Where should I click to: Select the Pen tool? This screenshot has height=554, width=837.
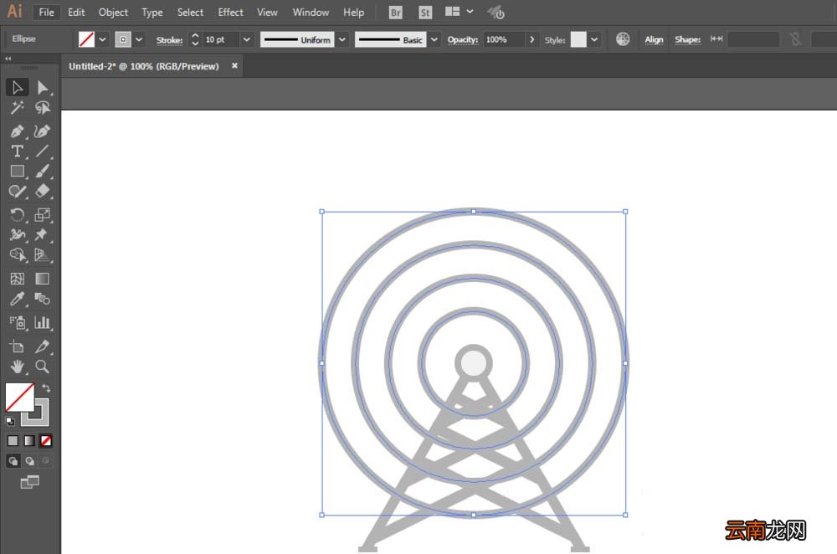[17, 131]
